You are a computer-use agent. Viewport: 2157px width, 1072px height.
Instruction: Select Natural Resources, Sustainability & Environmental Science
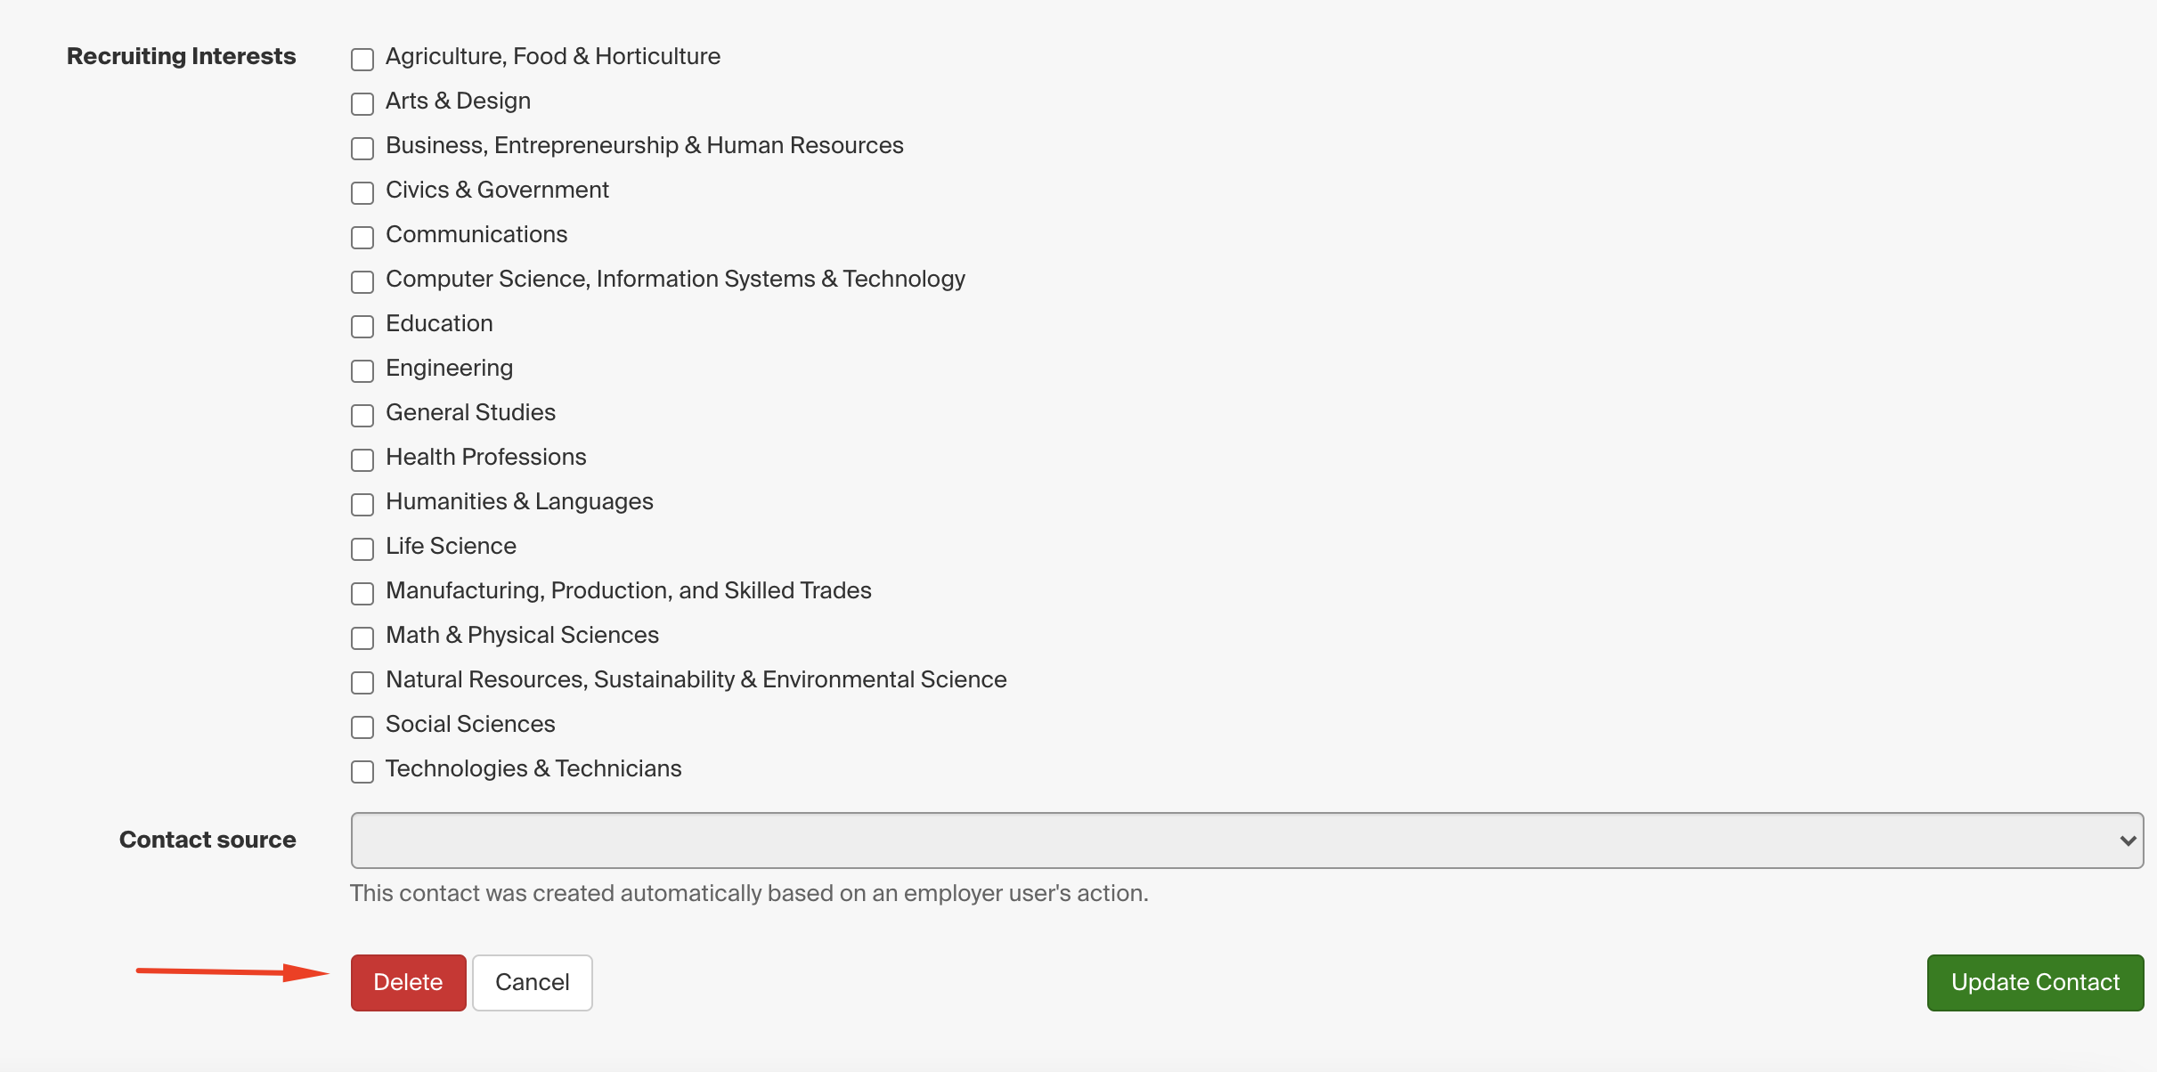click(x=362, y=683)
